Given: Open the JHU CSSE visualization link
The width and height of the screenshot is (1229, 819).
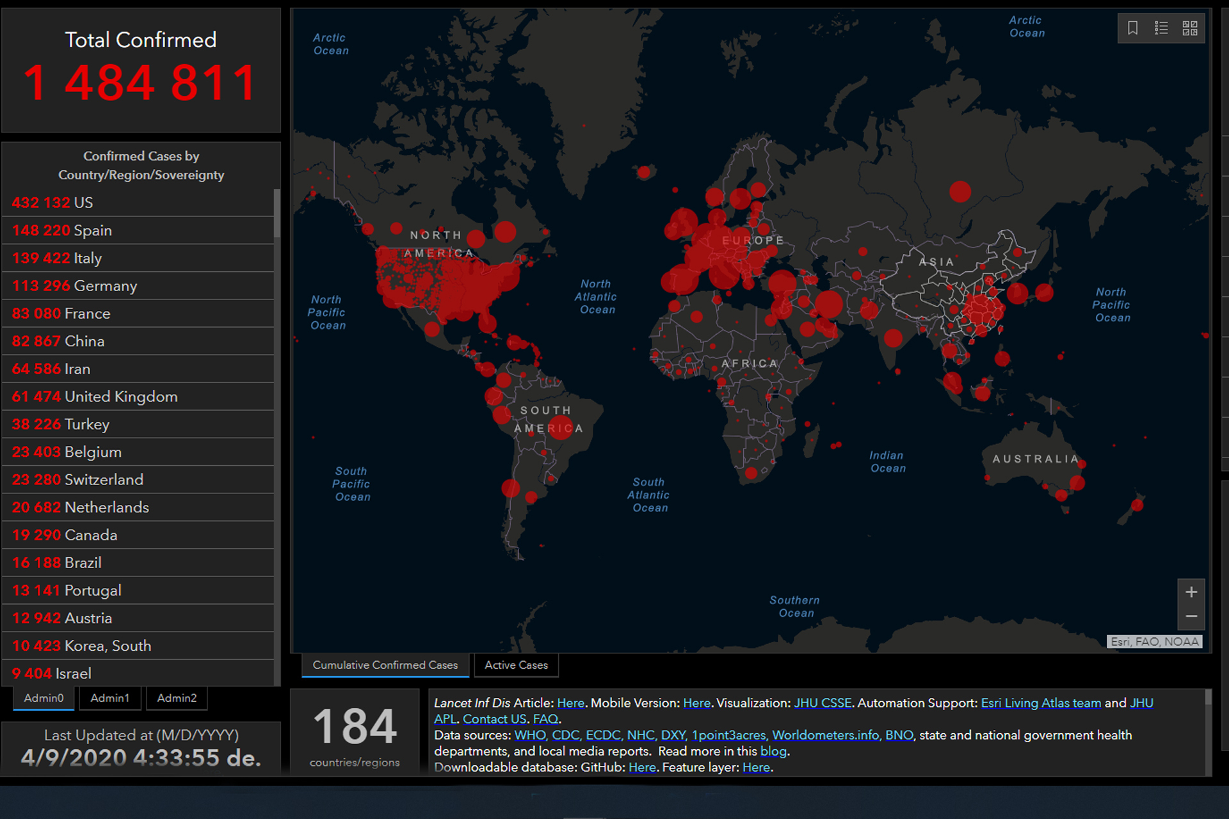Looking at the screenshot, I should tap(823, 703).
